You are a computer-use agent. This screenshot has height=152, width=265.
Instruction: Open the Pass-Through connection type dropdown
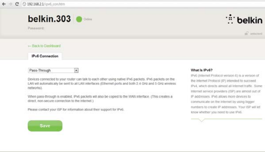pyautogui.click(x=53, y=70)
